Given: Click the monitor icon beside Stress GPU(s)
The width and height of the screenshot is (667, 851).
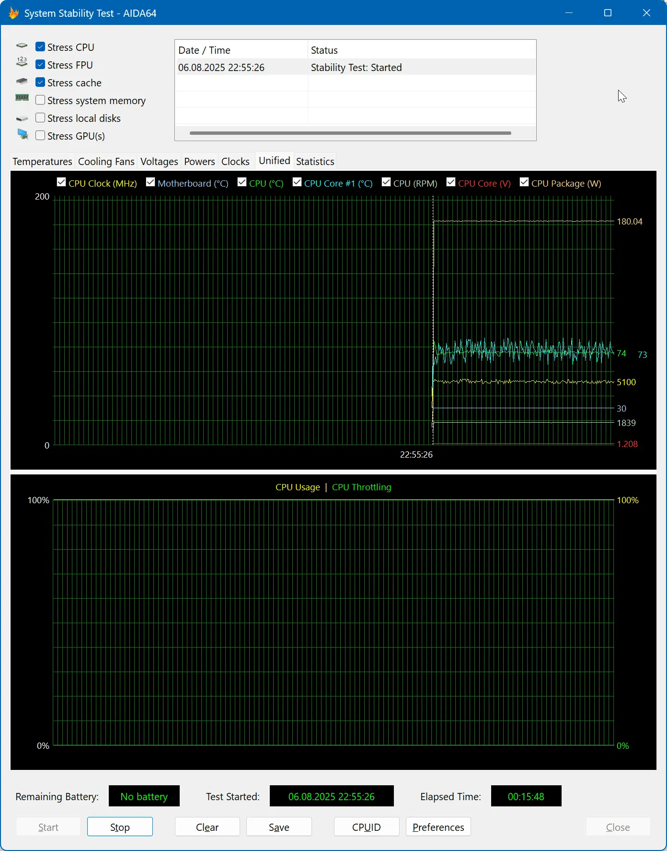Looking at the screenshot, I should (x=23, y=134).
